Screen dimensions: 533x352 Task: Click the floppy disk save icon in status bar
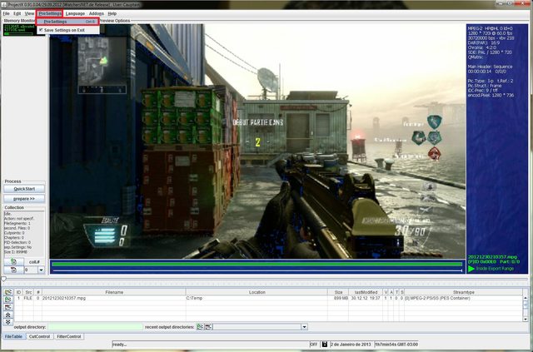(x=325, y=345)
